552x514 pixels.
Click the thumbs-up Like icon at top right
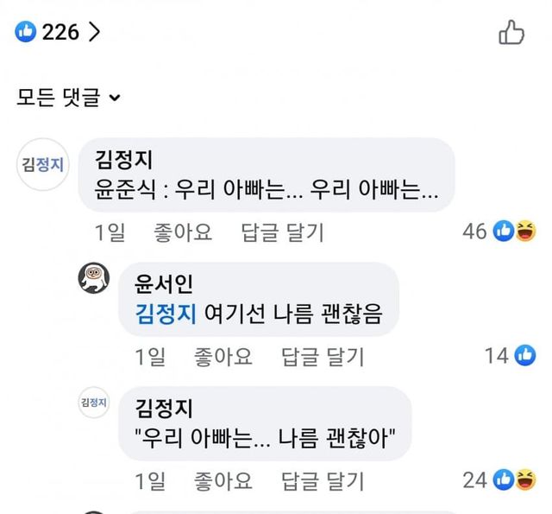tap(511, 33)
